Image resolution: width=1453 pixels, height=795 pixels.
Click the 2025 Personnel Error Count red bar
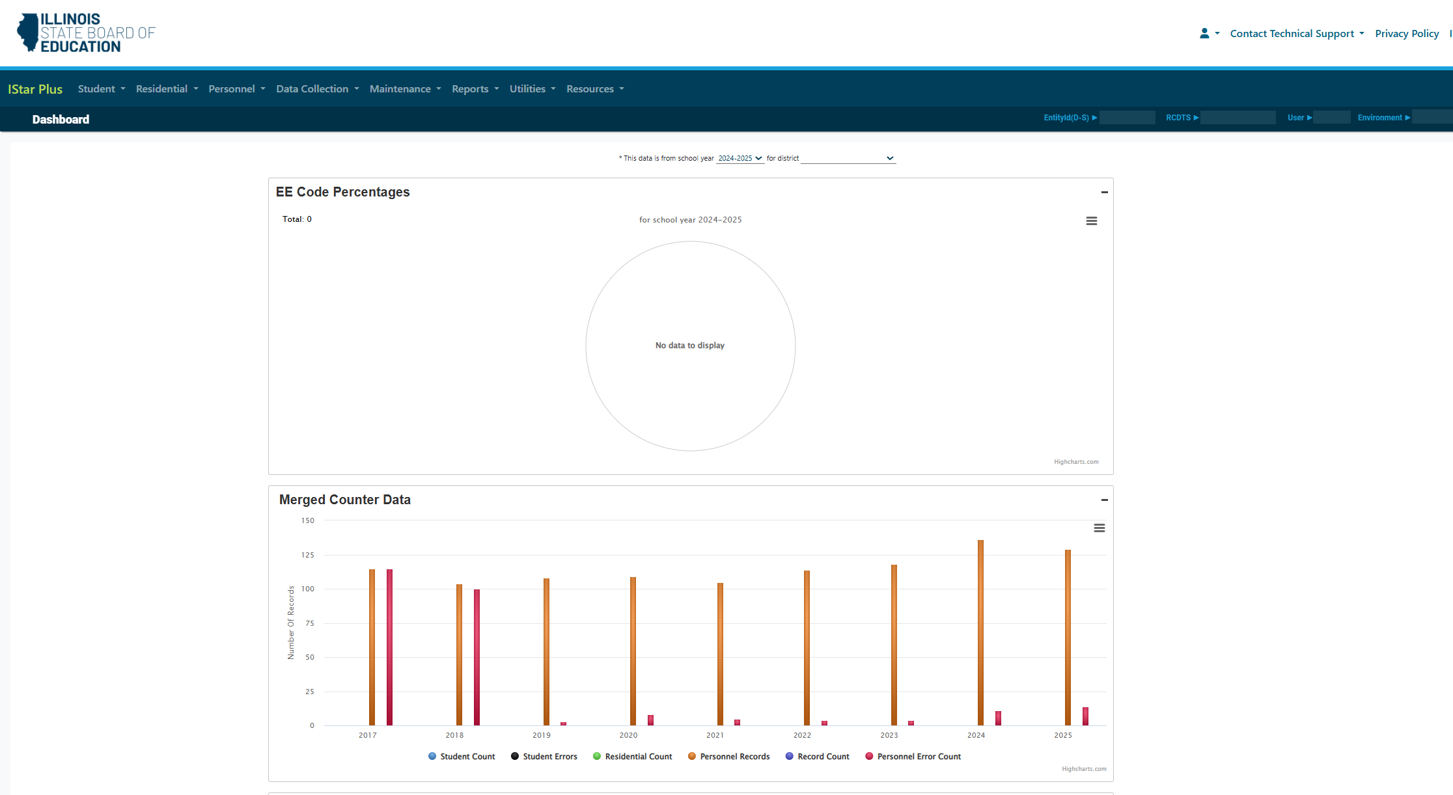(x=1085, y=716)
